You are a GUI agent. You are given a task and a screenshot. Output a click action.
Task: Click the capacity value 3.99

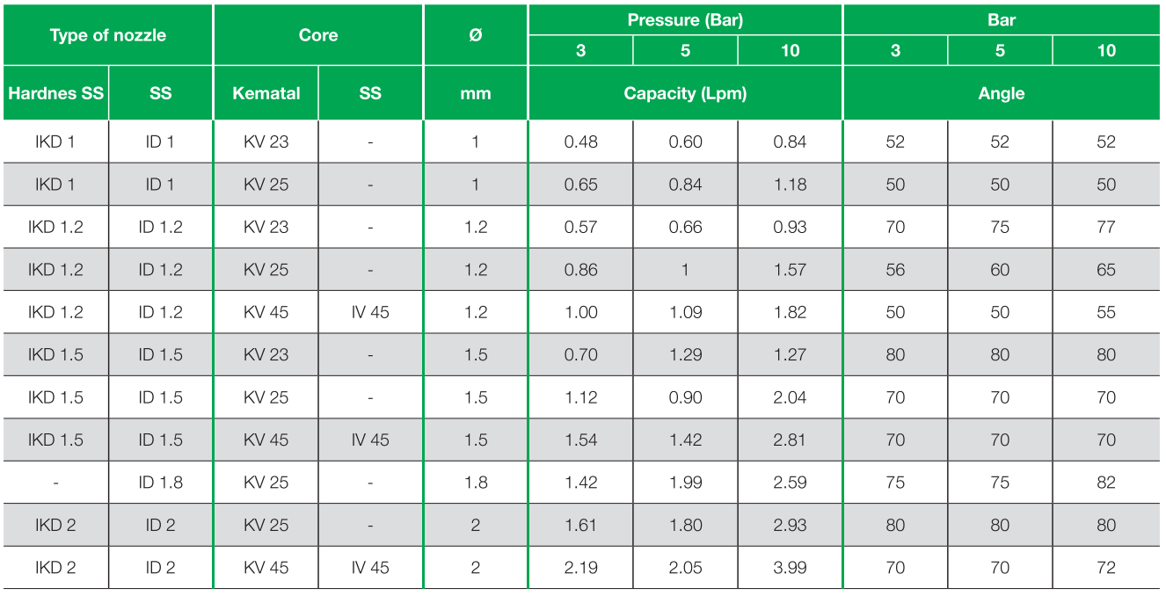[790, 568]
